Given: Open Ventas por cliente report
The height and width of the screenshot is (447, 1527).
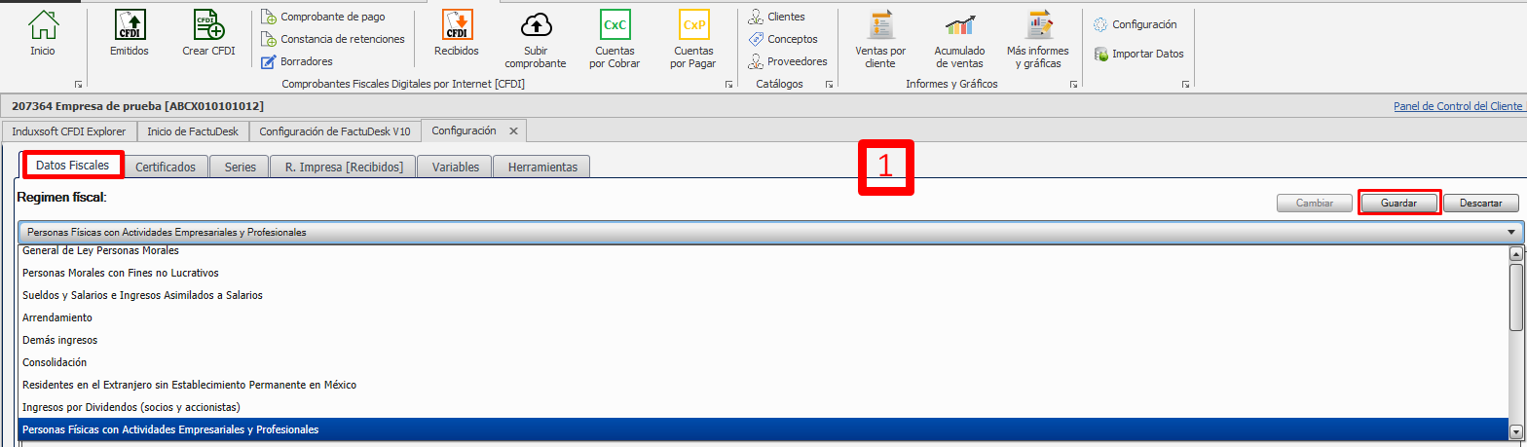Looking at the screenshot, I should coord(880,39).
